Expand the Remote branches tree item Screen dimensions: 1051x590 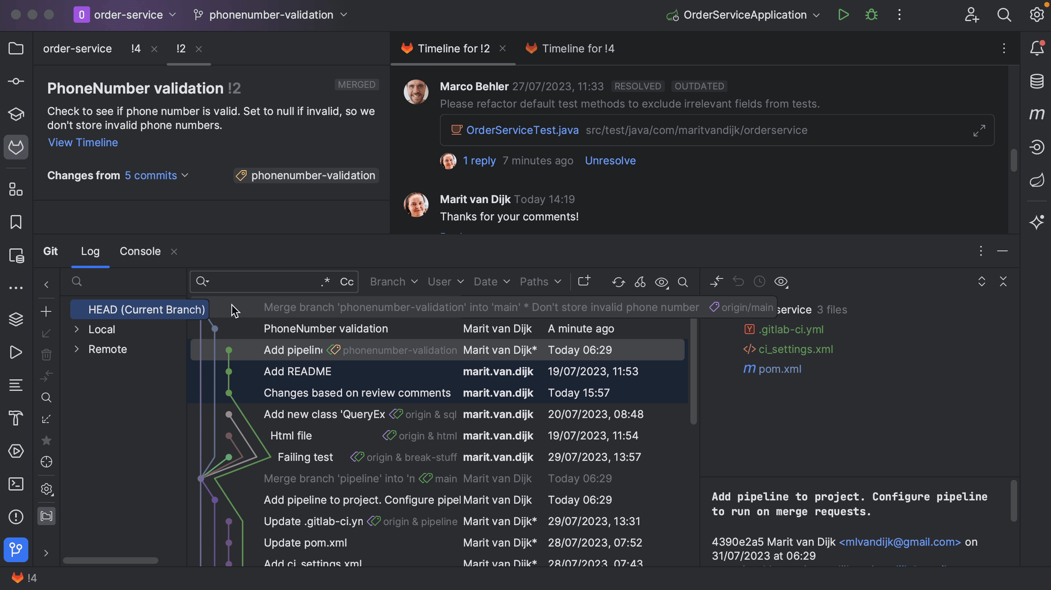[77, 350]
